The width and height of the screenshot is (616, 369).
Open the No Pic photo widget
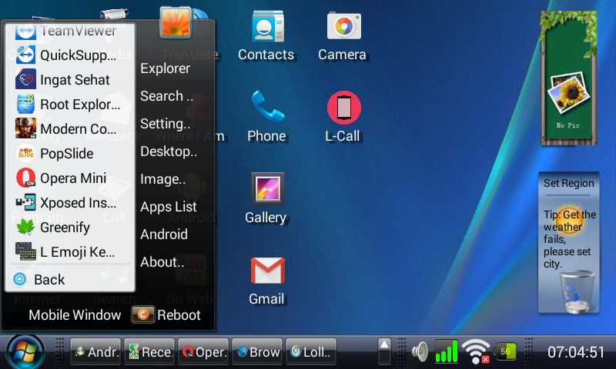pos(568,78)
